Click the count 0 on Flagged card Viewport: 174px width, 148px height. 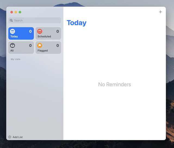[58, 45]
